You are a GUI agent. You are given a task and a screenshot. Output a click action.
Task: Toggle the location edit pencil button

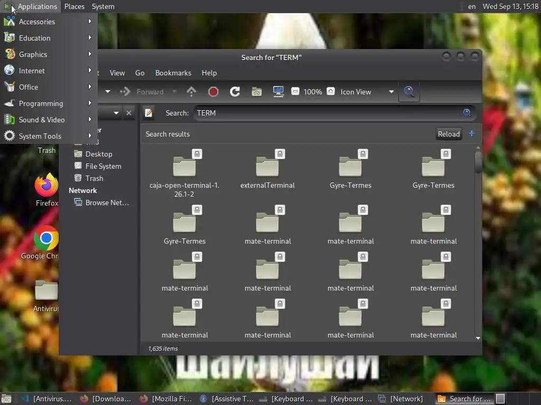(x=148, y=113)
